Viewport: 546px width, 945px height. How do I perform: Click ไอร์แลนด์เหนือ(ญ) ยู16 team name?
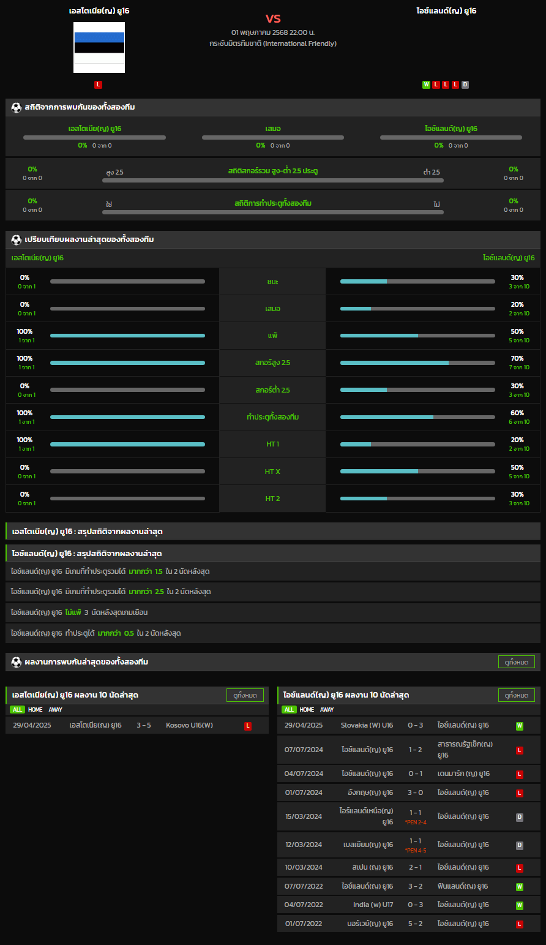coord(367,816)
